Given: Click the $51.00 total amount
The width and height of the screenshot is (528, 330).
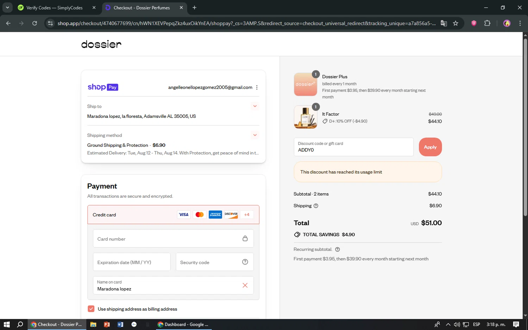Looking at the screenshot, I should pyautogui.click(x=431, y=223).
